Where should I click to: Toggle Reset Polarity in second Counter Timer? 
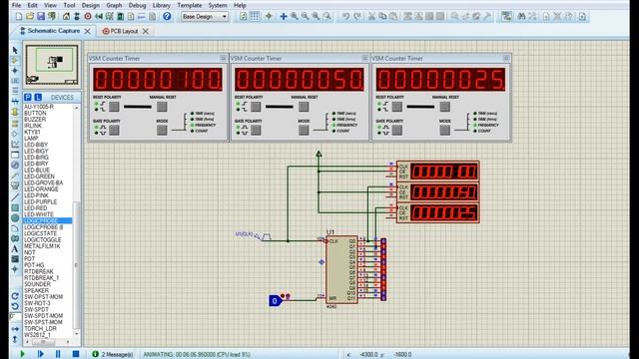[x=256, y=107]
